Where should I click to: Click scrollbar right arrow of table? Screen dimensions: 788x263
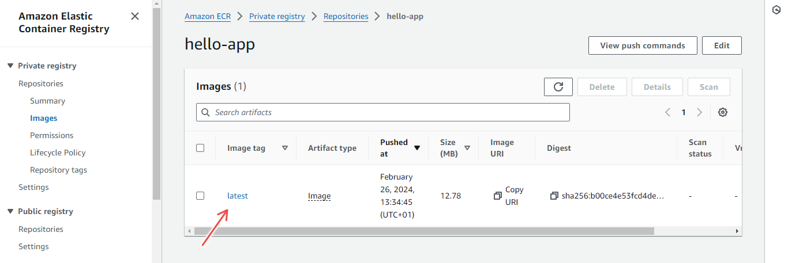tap(737, 231)
